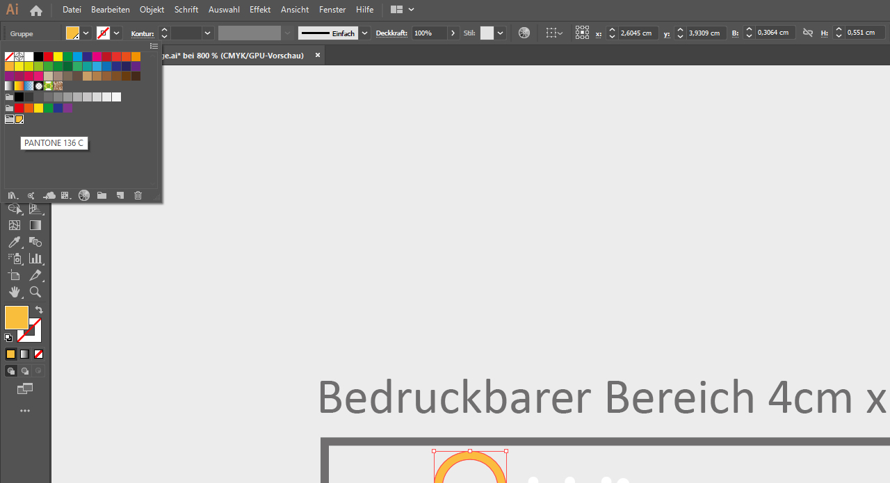Image resolution: width=890 pixels, height=483 pixels.
Task: Toggle the constrain width and height link
Action: click(x=807, y=33)
